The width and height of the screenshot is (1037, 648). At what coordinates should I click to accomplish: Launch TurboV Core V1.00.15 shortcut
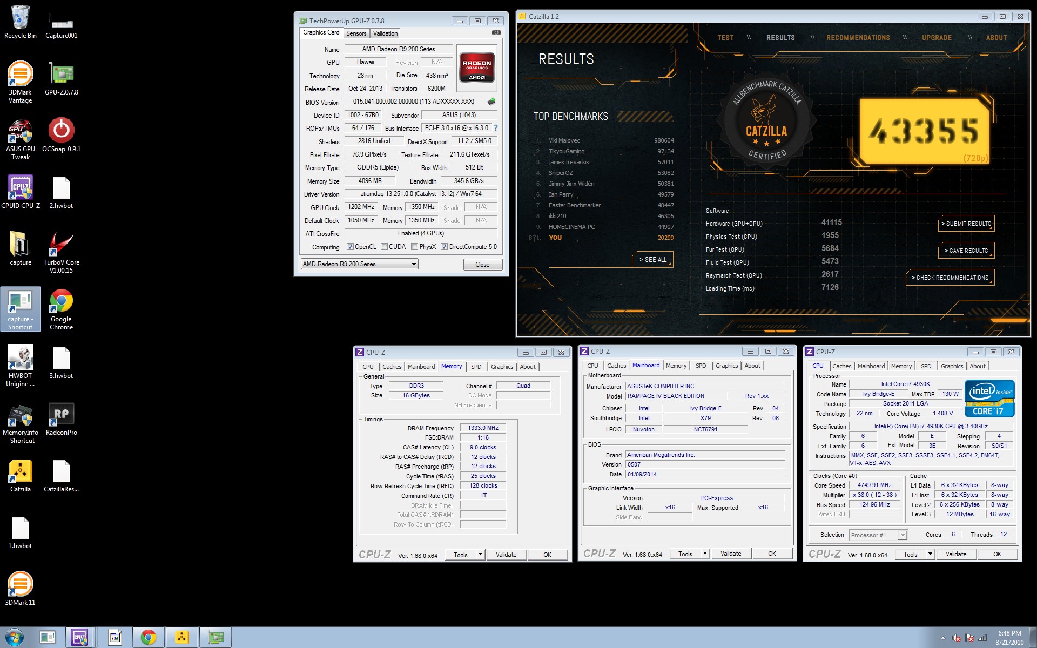pos(61,253)
